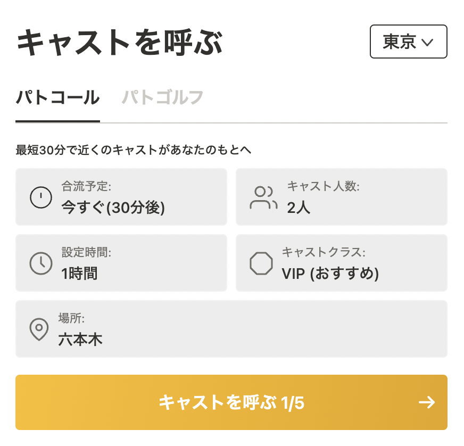Click the arrow icon on the yellow button

pos(427,402)
